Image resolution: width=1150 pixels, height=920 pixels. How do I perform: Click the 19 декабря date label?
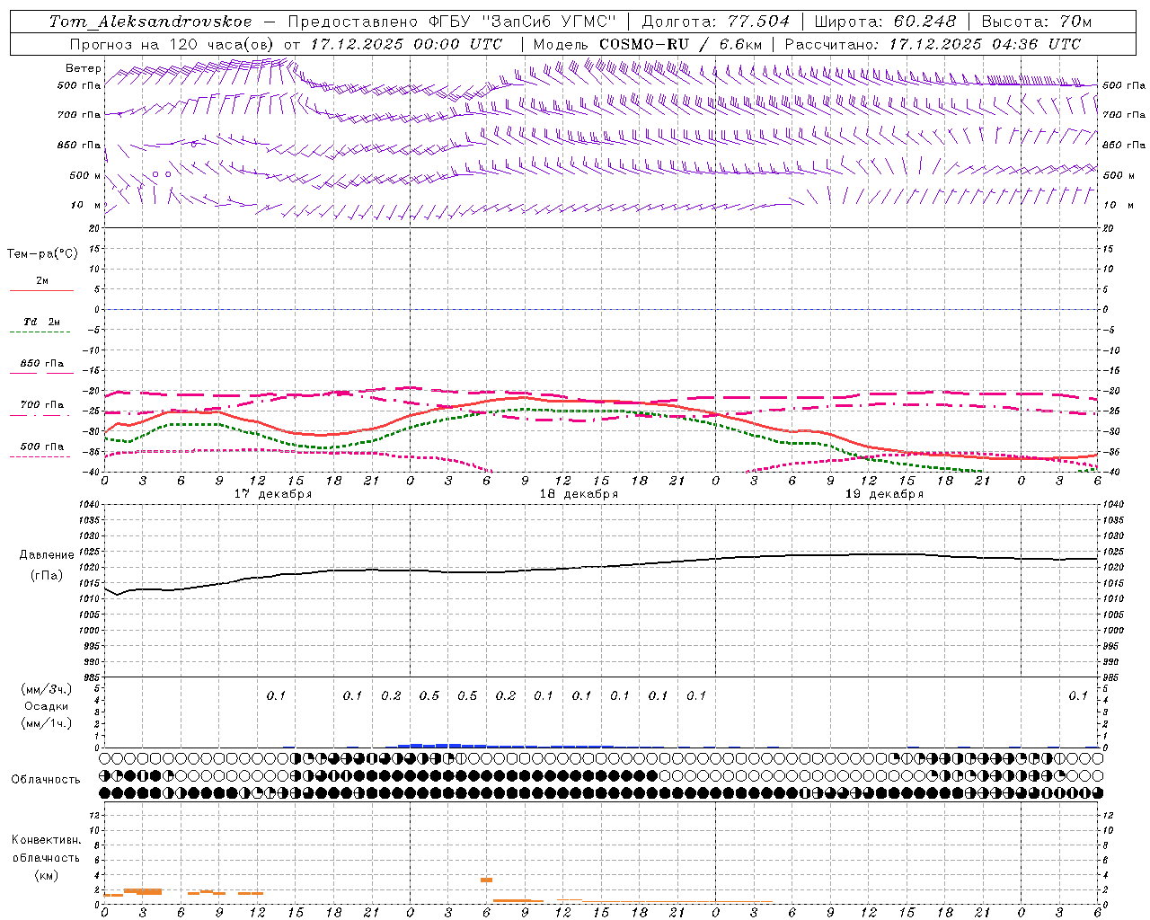[884, 494]
